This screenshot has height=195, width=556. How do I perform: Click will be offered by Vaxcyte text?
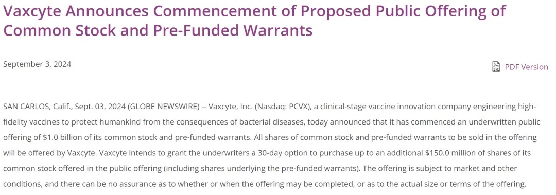(x=50, y=153)
